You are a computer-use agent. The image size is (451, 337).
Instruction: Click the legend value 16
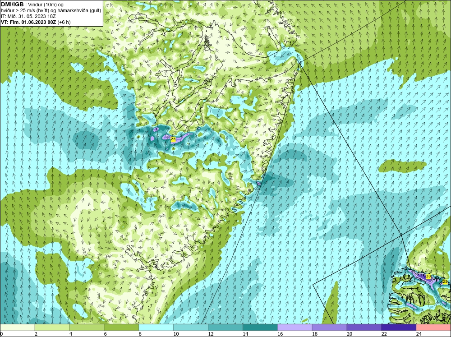pos(280,334)
